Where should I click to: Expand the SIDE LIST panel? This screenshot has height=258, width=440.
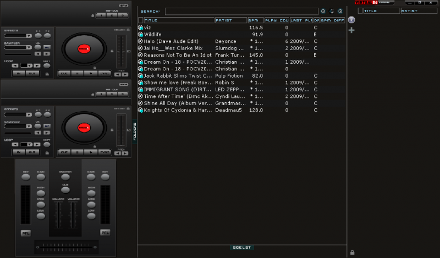241,248
